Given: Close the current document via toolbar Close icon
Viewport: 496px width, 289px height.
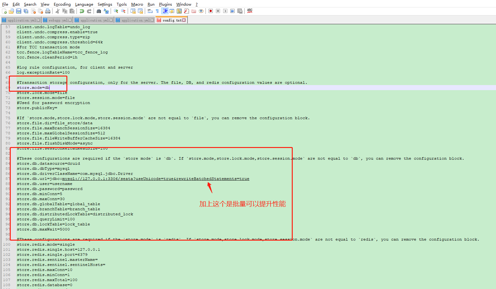Looking at the screenshot, I should pyautogui.click(x=33, y=11).
